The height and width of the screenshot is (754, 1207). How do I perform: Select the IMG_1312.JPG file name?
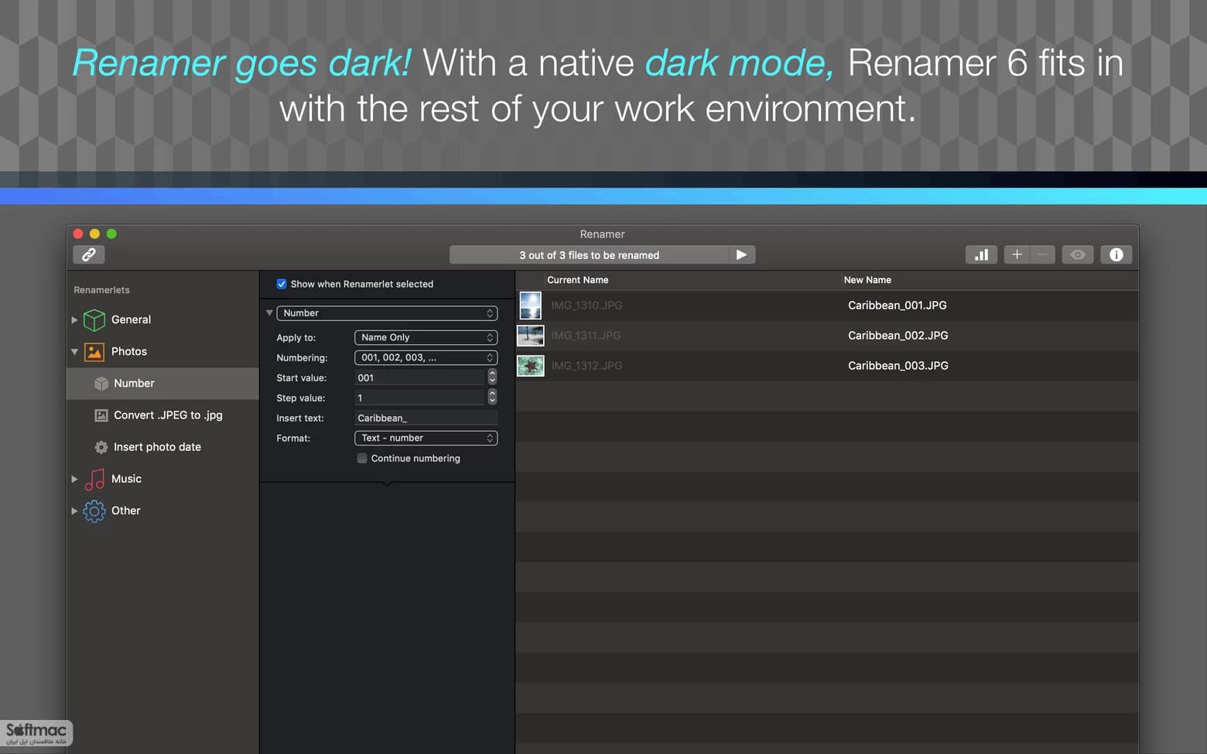click(586, 366)
